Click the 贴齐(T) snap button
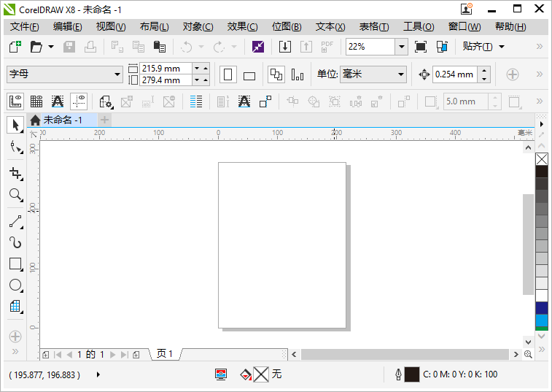Image resolution: width=552 pixels, height=392 pixels. pos(478,47)
